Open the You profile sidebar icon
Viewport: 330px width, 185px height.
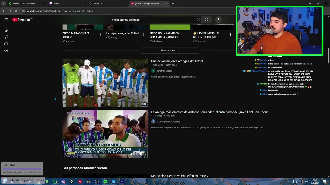pos(6,51)
